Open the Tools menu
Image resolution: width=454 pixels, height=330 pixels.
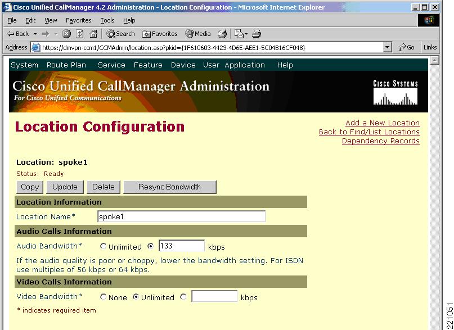[107, 20]
